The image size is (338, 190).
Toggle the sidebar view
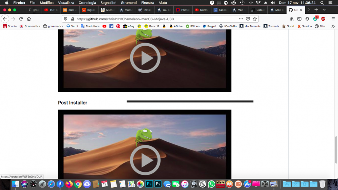point(299,19)
